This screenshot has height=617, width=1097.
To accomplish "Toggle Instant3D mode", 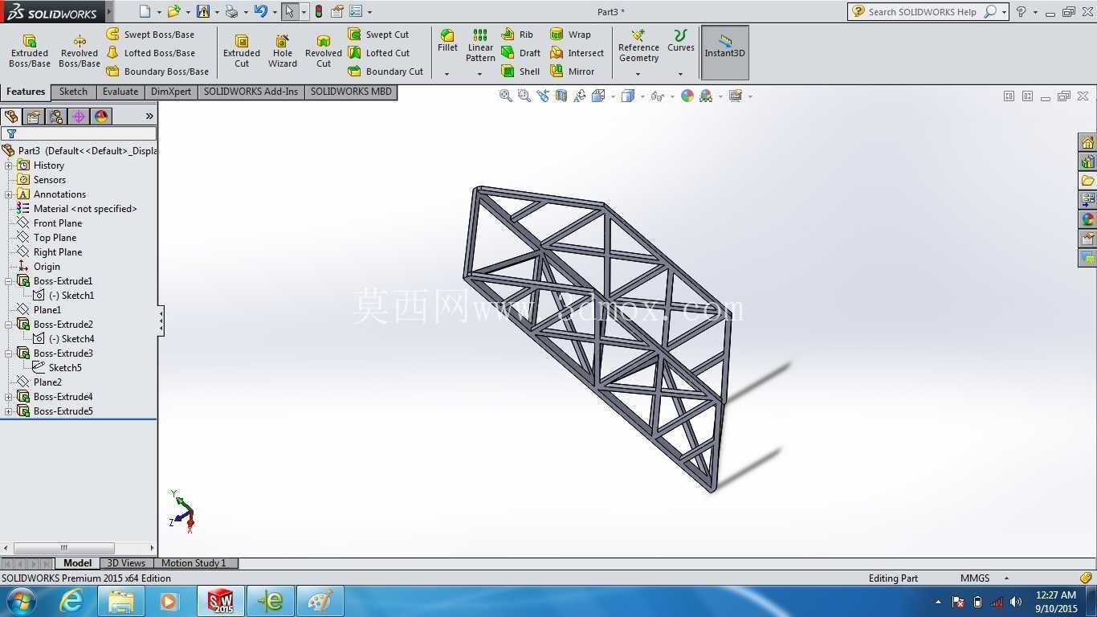I will [x=725, y=52].
